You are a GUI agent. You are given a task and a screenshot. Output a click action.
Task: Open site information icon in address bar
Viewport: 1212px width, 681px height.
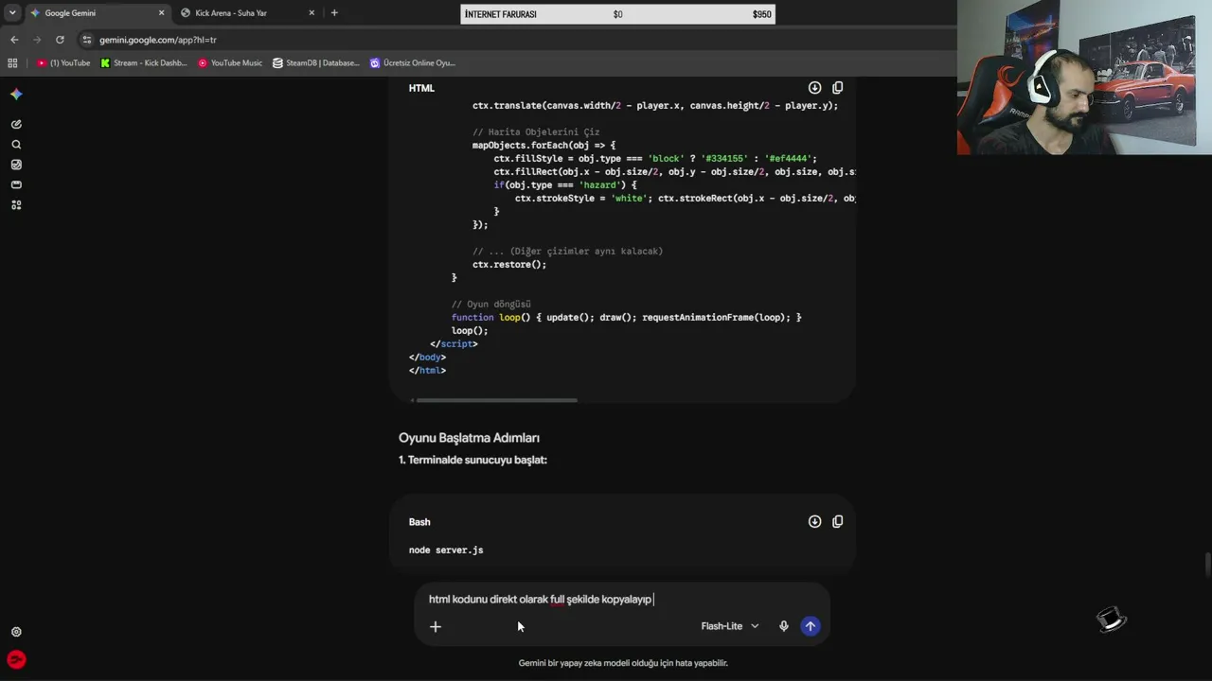[x=87, y=40]
